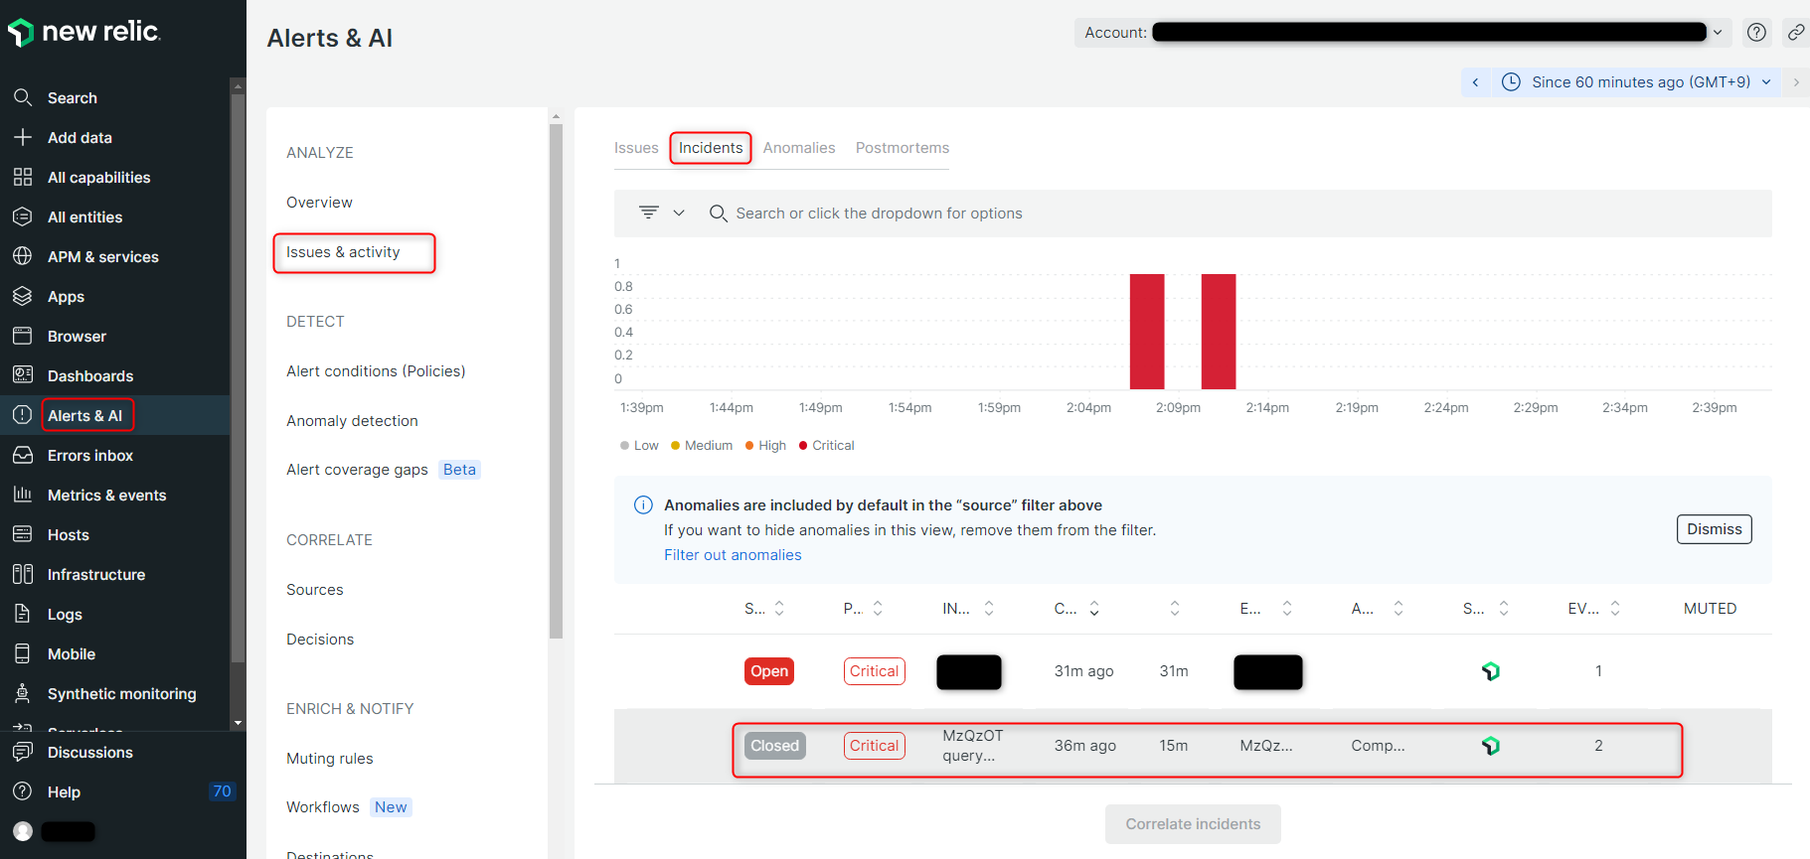Screen dimensions: 1810x859
Task: Select Alerts & AI in sidebar
Action: point(84,415)
